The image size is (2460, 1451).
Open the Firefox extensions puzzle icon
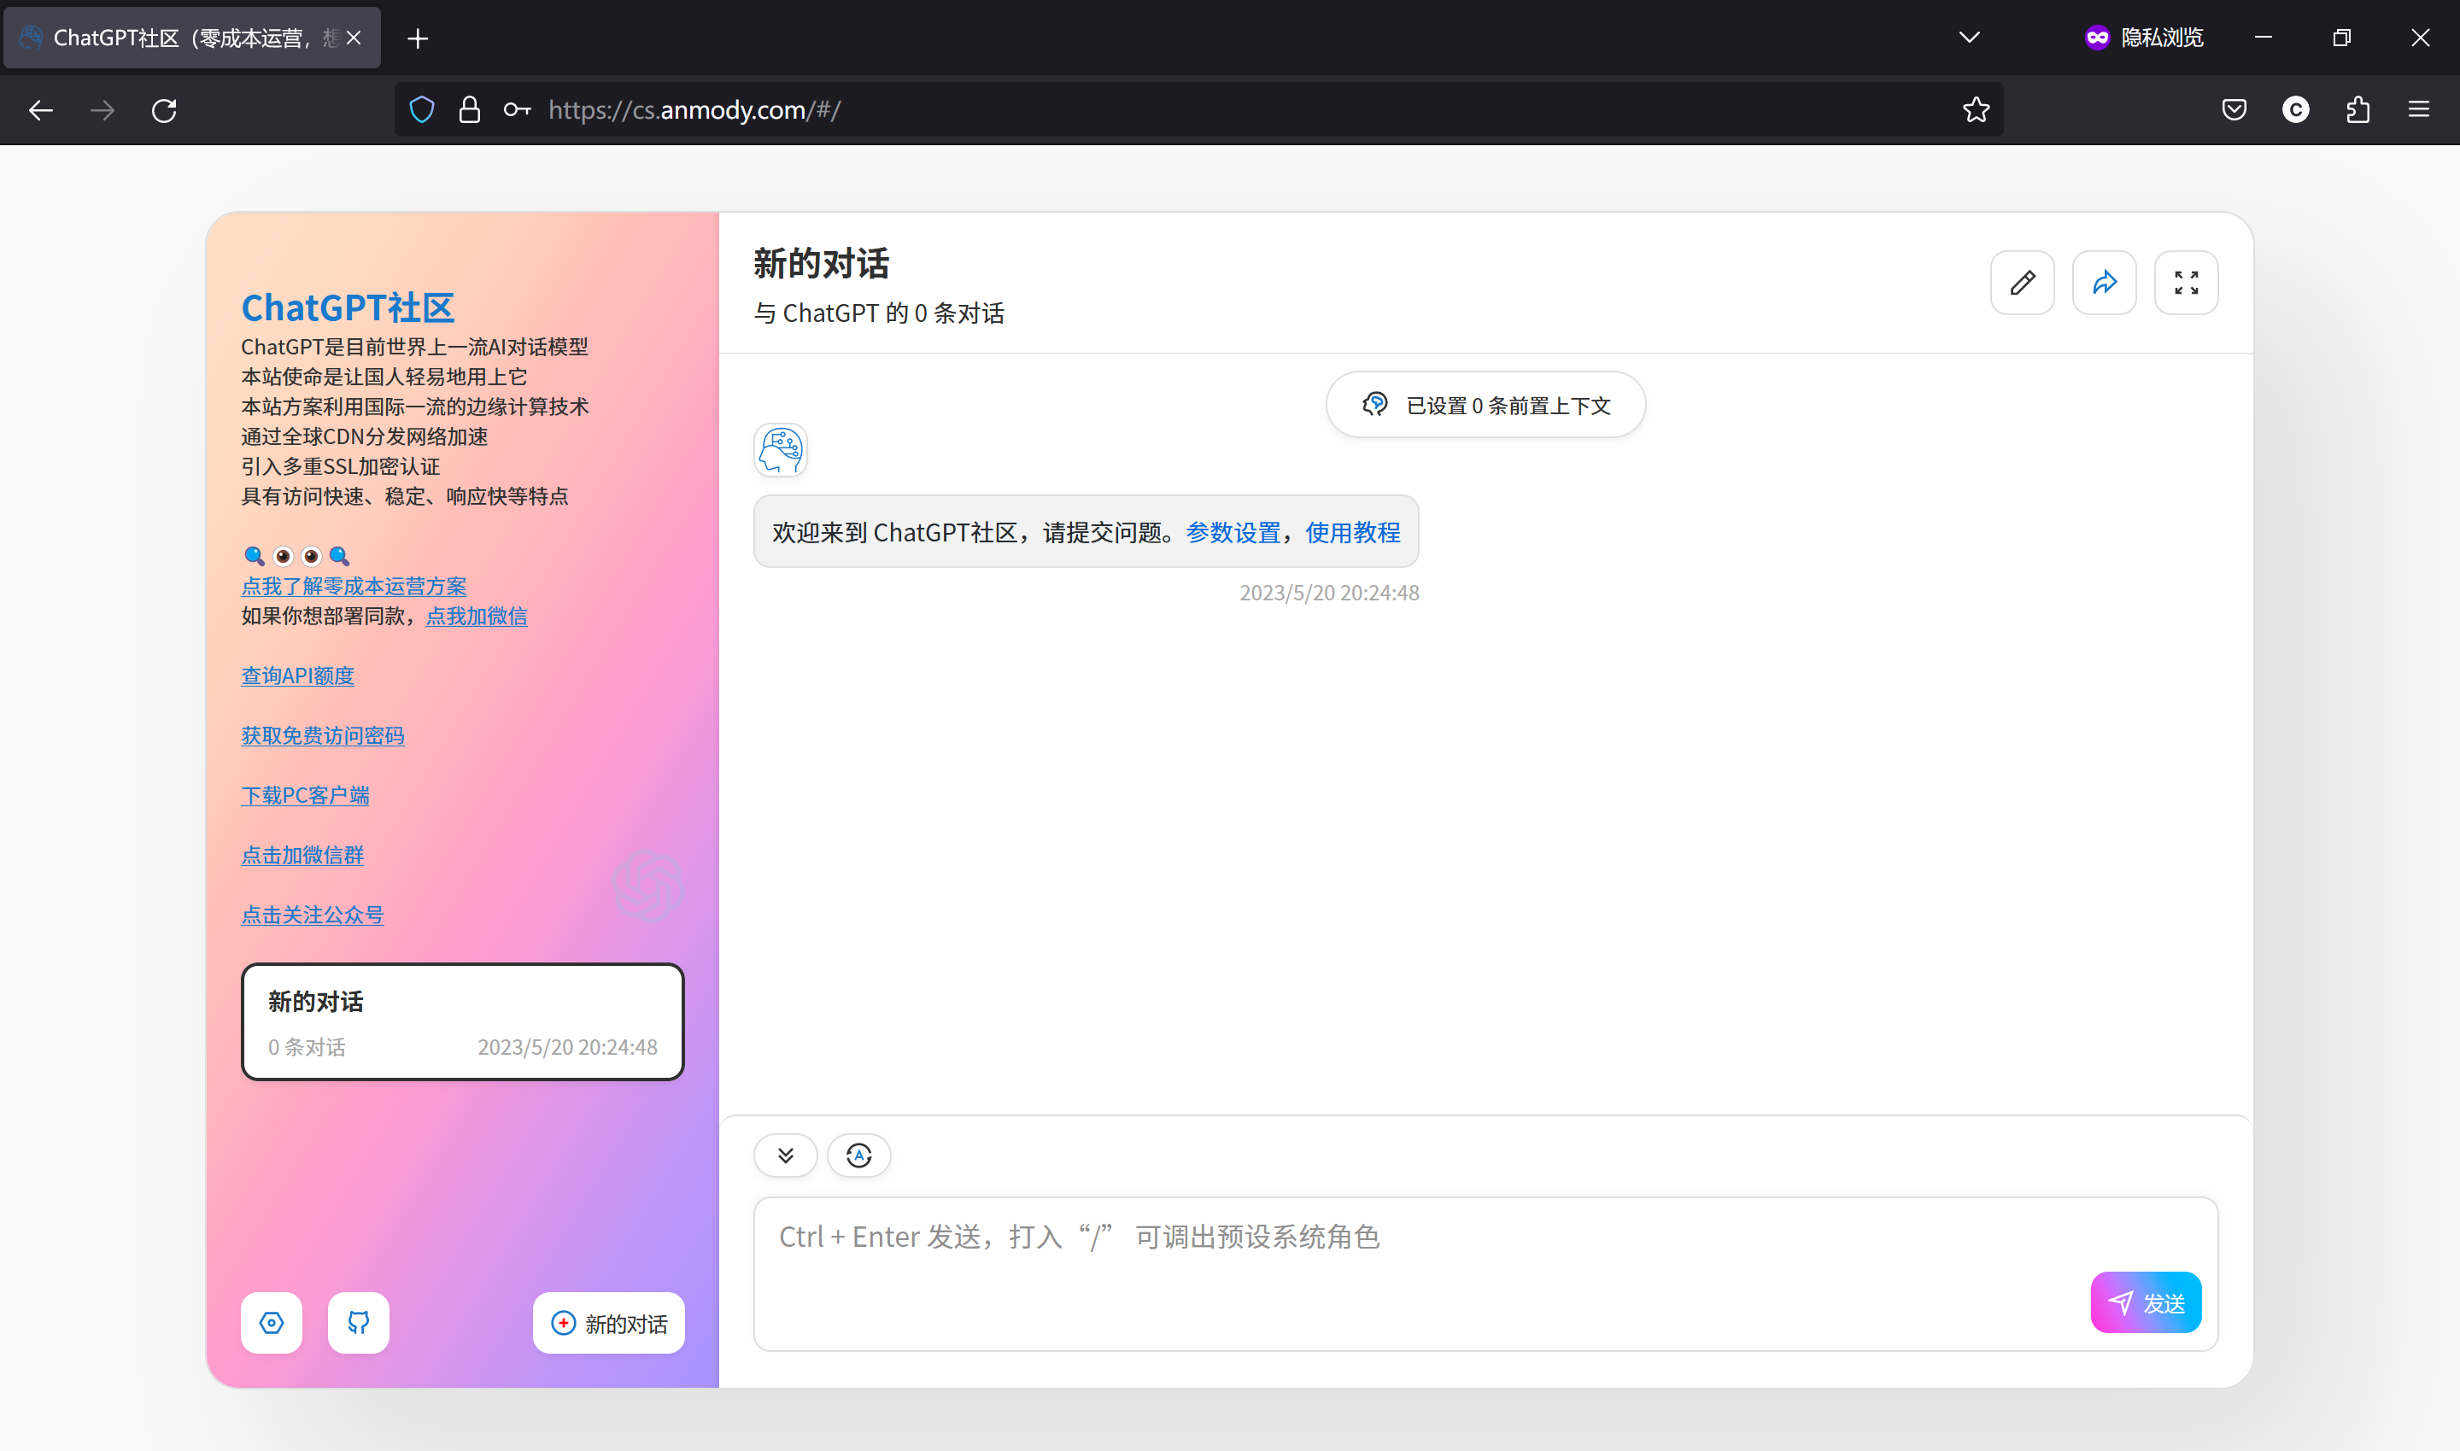click(2357, 109)
